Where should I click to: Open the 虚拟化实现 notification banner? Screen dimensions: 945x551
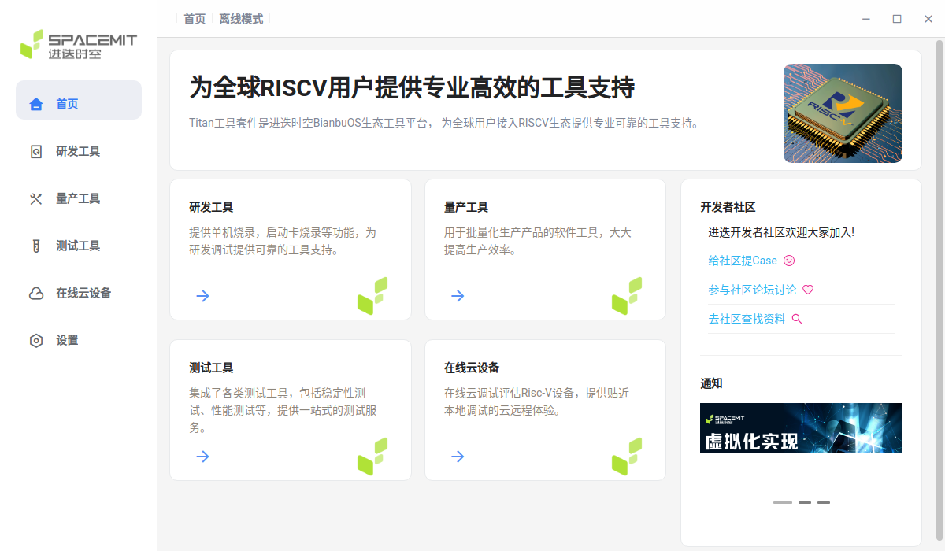click(x=801, y=428)
